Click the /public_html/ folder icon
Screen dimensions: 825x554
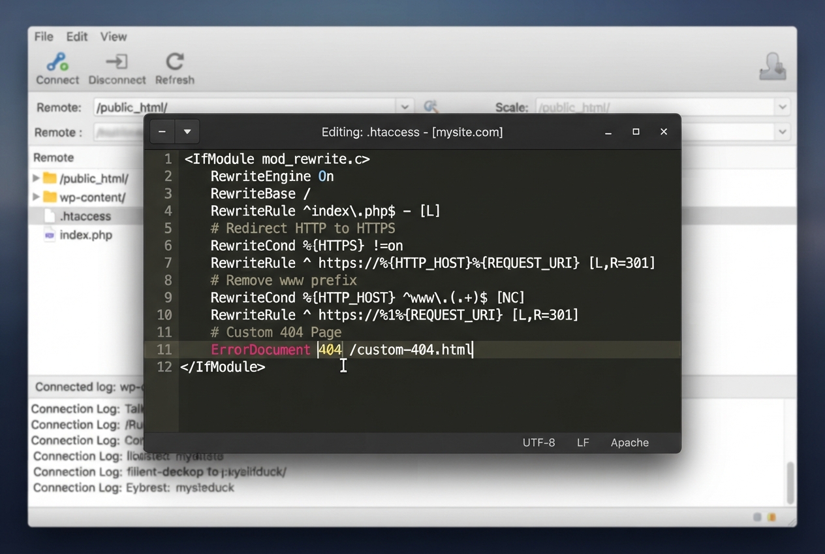[50, 178]
